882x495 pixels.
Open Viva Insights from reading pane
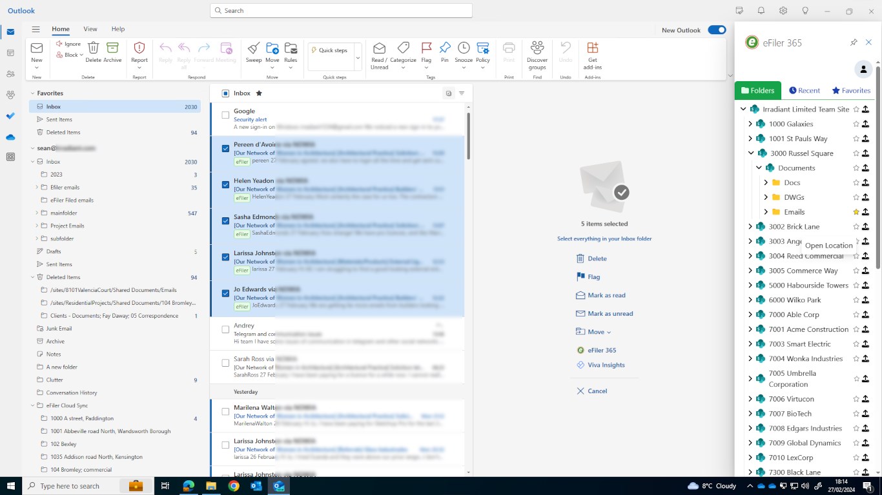(x=600, y=365)
